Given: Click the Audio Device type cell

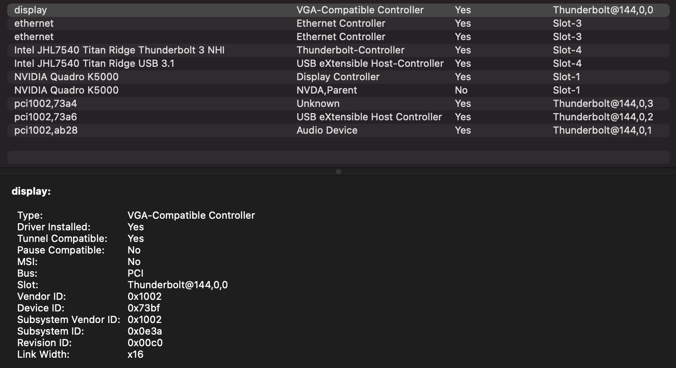Looking at the screenshot, I should (327, 131).
